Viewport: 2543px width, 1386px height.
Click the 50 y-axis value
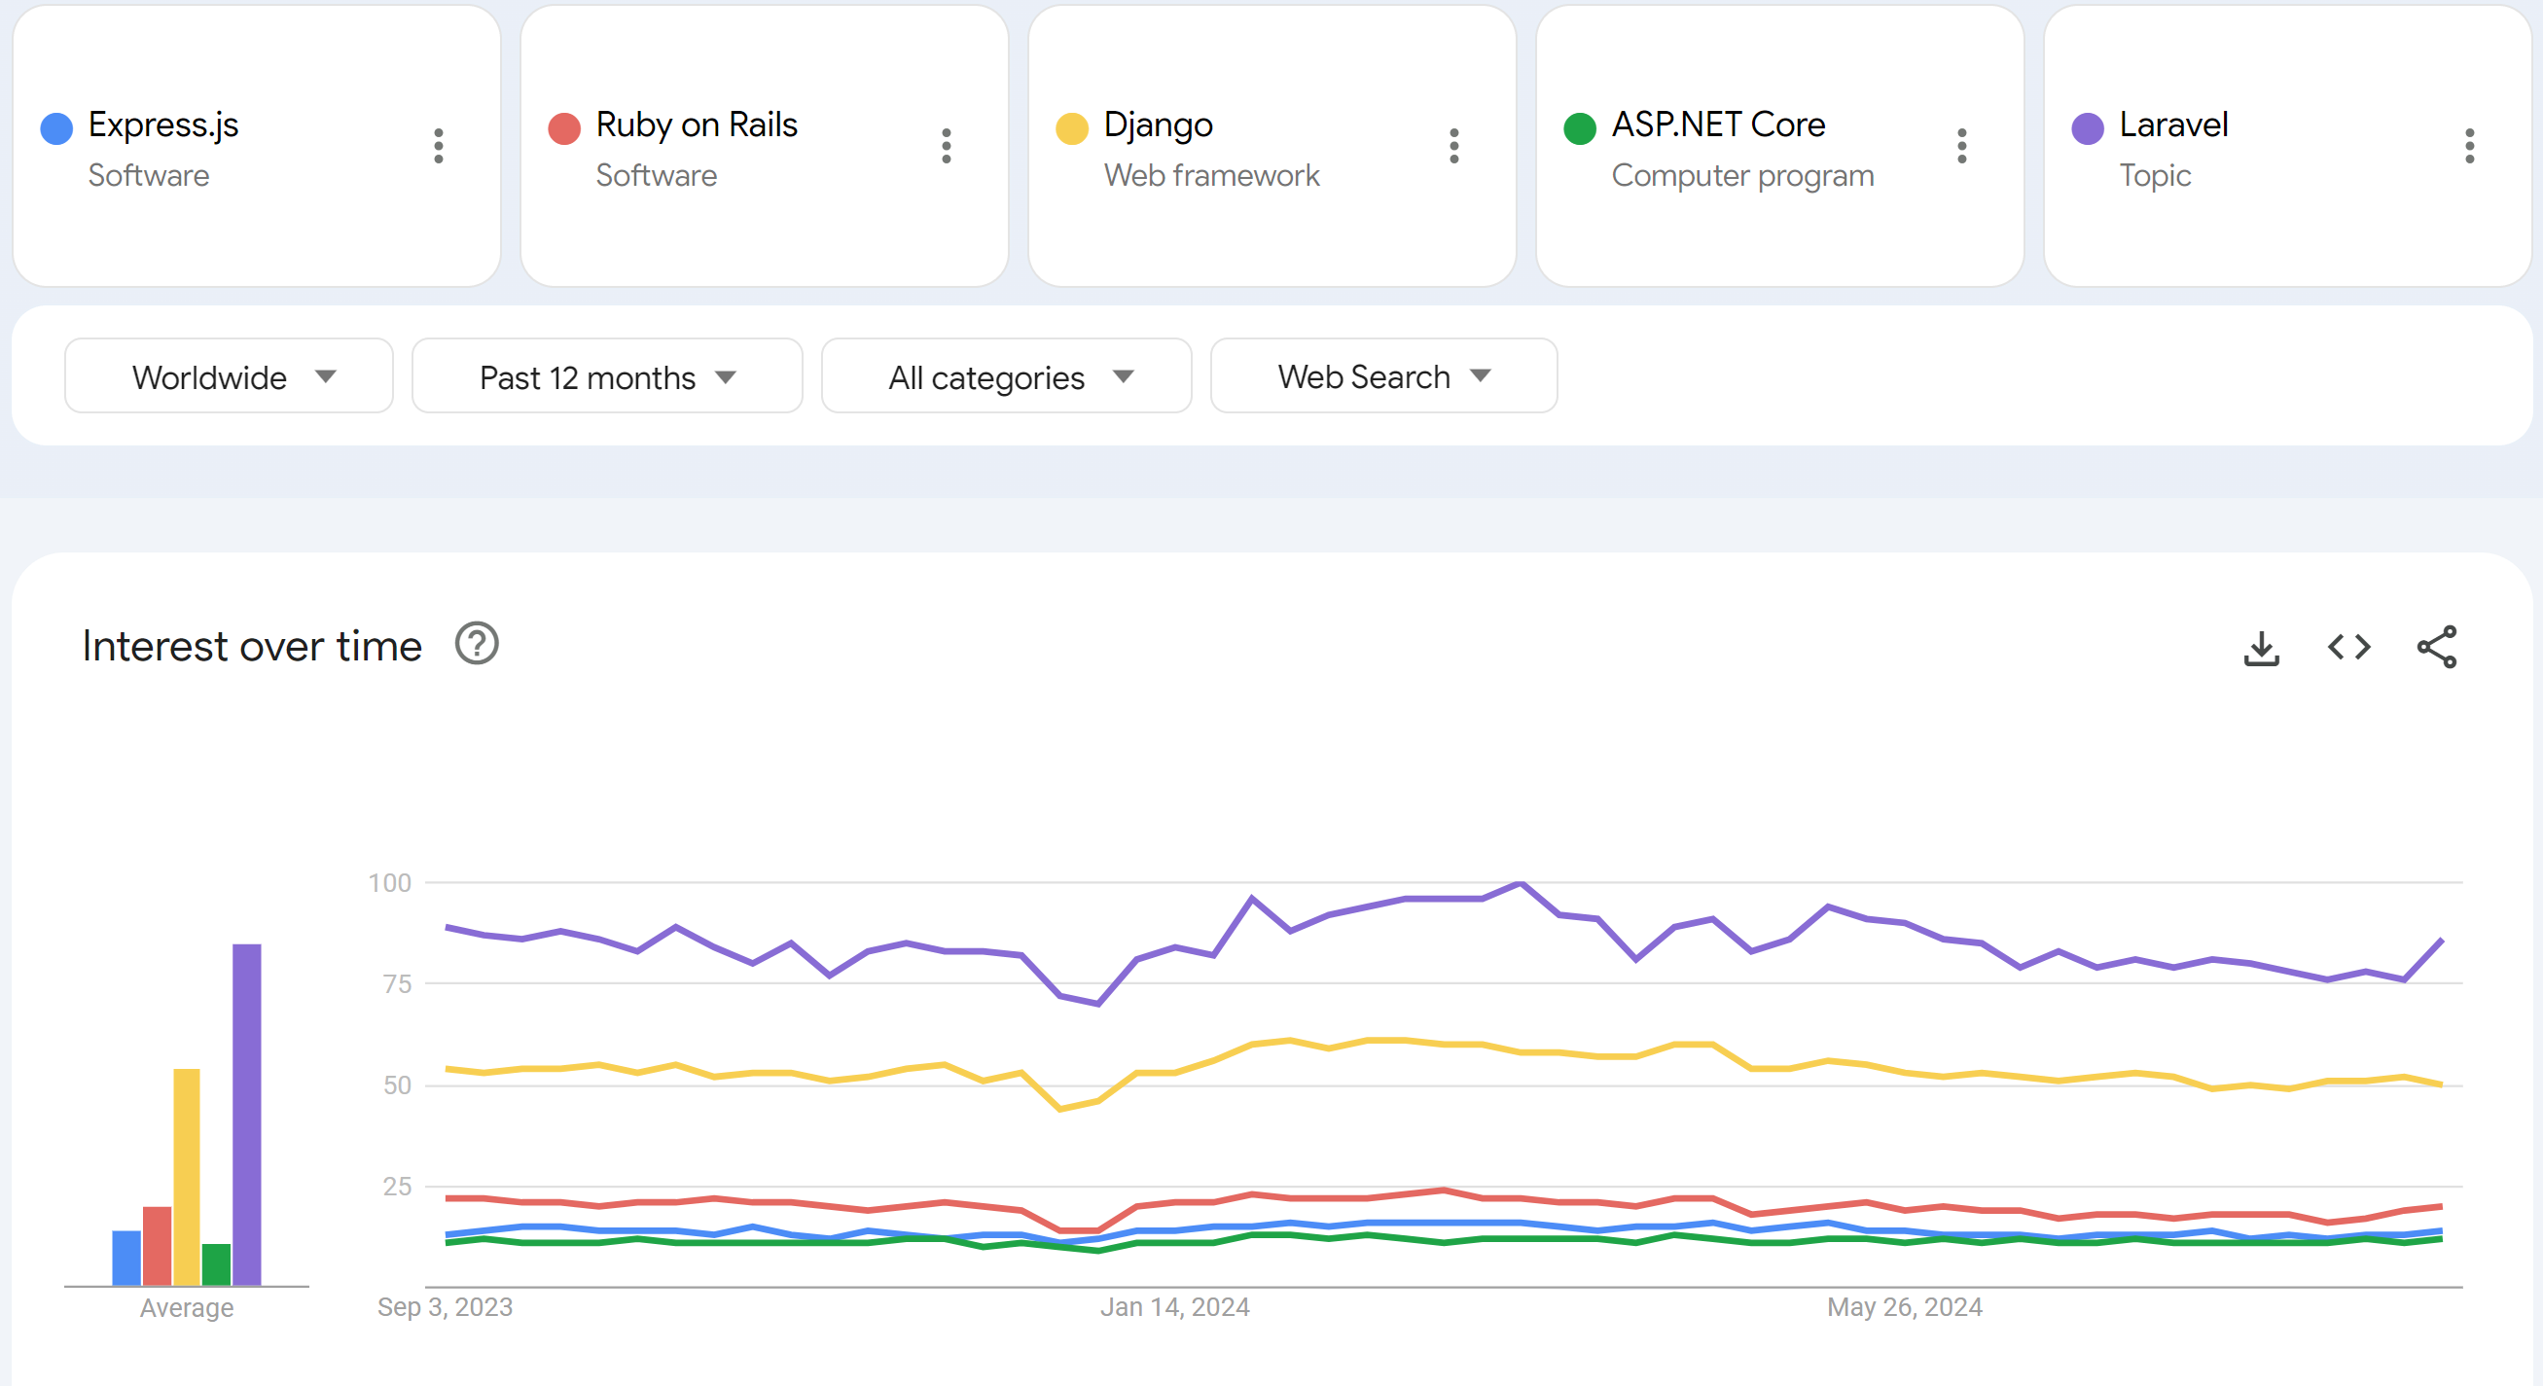coord(397,1084)
